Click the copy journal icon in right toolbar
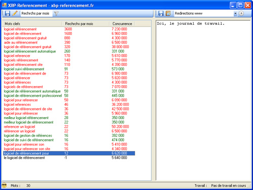The width and height of the screenshot is (253, 190). 168,13
